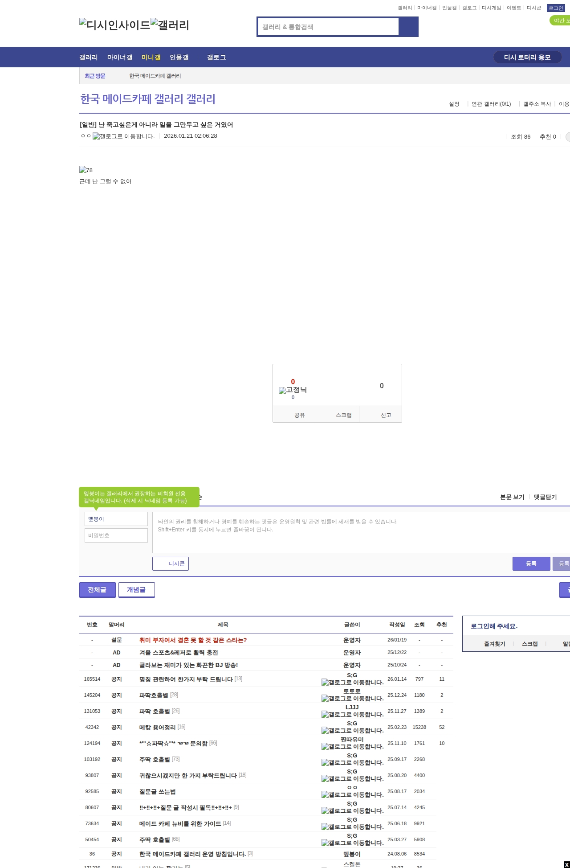Open the 메캎 용어정리 notice post
The width and height of the screenshot is (570, 868).
[x=158, y=727]
